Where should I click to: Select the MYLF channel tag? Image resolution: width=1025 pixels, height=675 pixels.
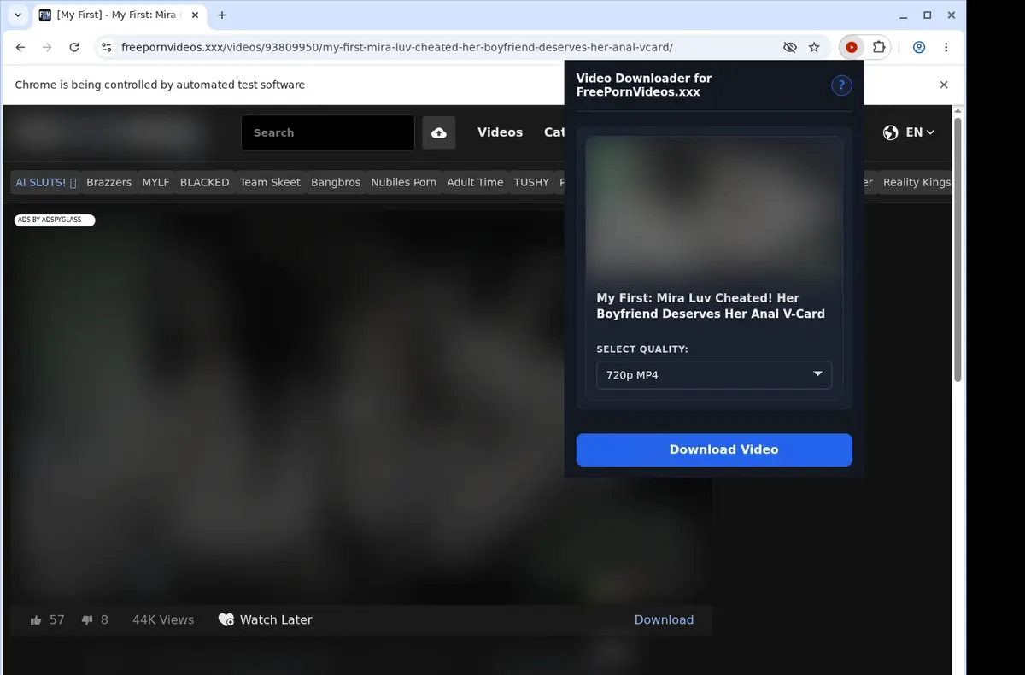155,182
